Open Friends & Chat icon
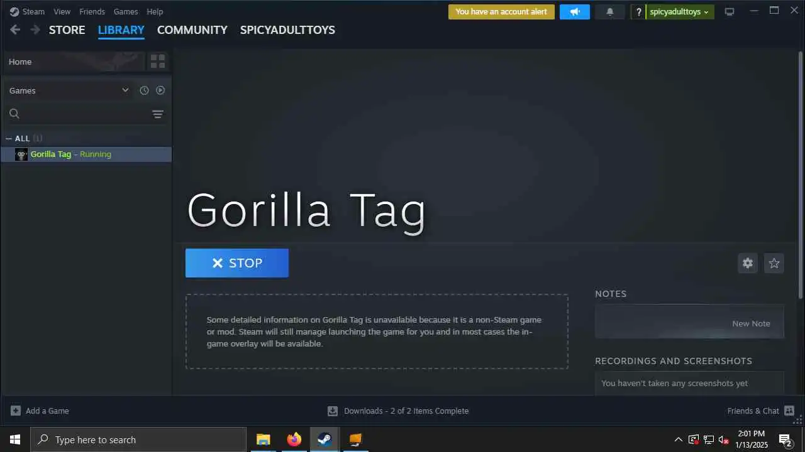The width and height of the screenshot is (805, 452). pos(789,411)
